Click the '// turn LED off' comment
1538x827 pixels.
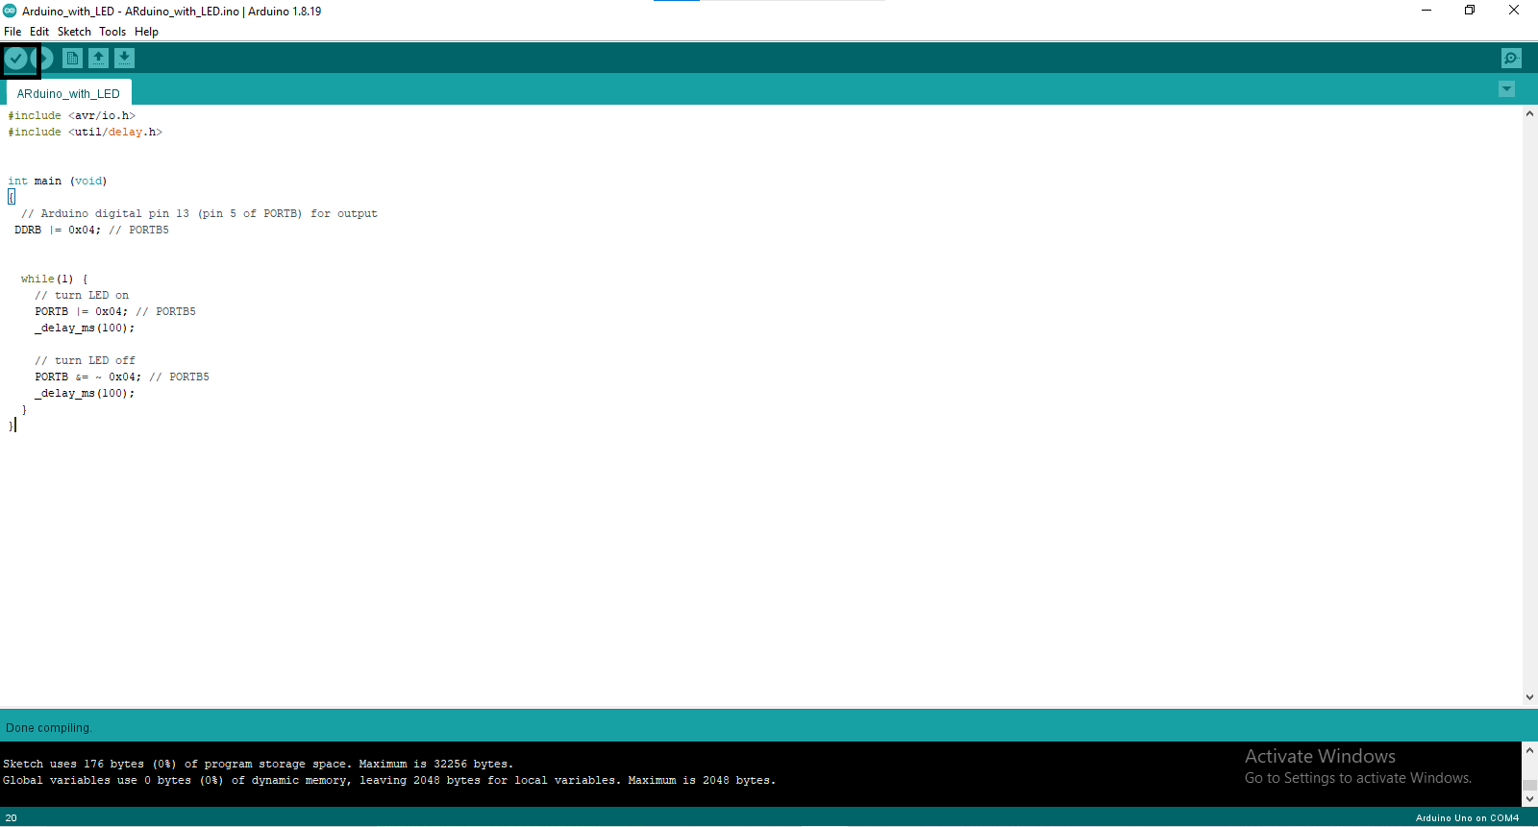[86, 360]
